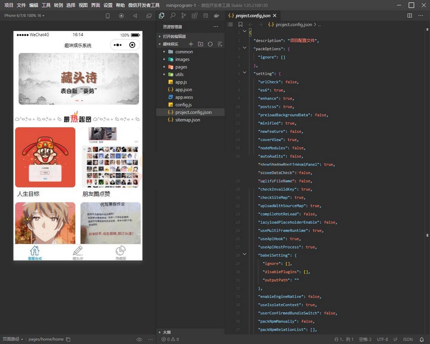Click the UTF-8 encoding status

pyautogui.click(x=382, y=339)
